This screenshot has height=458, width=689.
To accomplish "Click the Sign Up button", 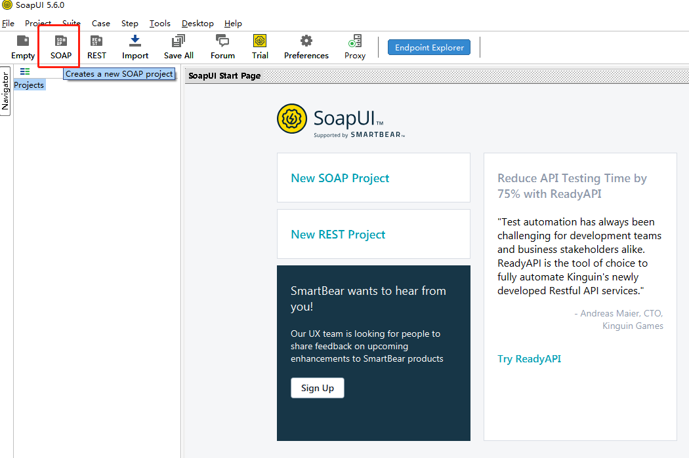I will tap(317, 387).
